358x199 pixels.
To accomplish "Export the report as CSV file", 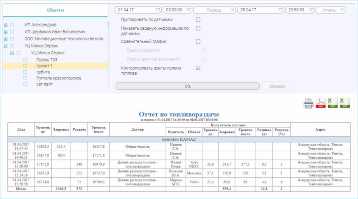I will click(x=344, y=104).
